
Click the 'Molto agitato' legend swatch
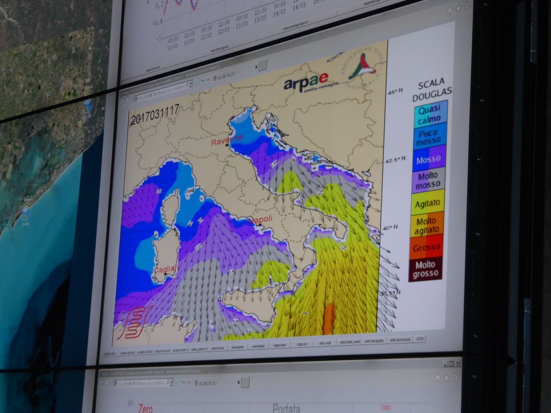tap(427, 224)
